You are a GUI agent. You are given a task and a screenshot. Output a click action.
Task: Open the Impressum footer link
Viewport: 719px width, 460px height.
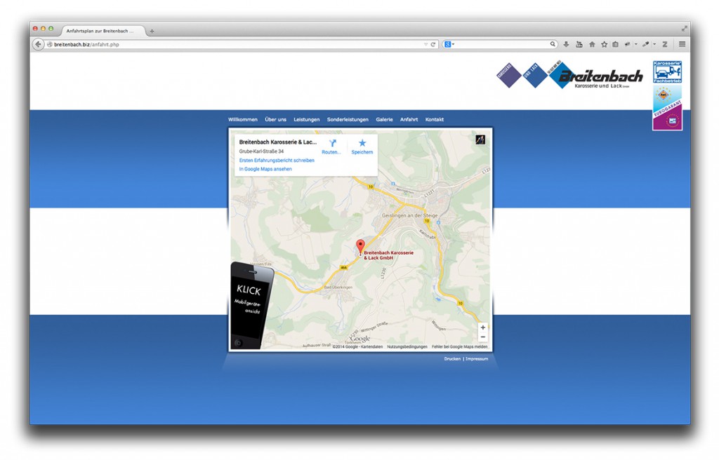click(x=477, y=359)
